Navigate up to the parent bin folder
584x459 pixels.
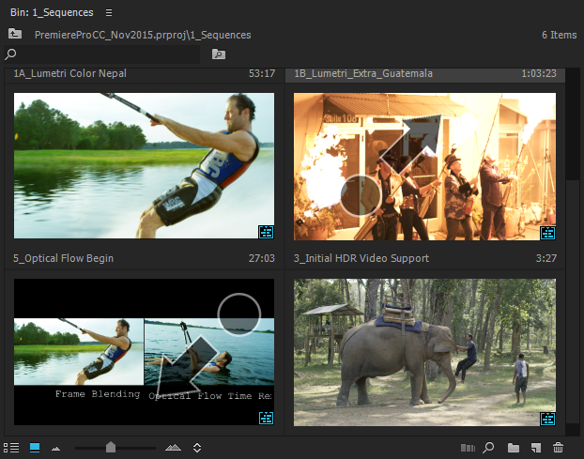[15, 34]
